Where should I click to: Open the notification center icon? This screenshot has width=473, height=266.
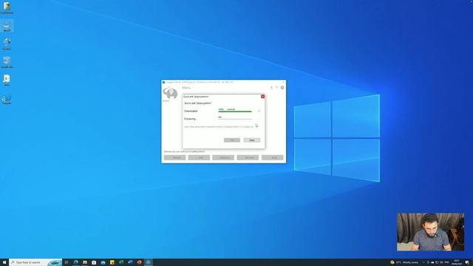pyautogui.click(x=467, y=262)
